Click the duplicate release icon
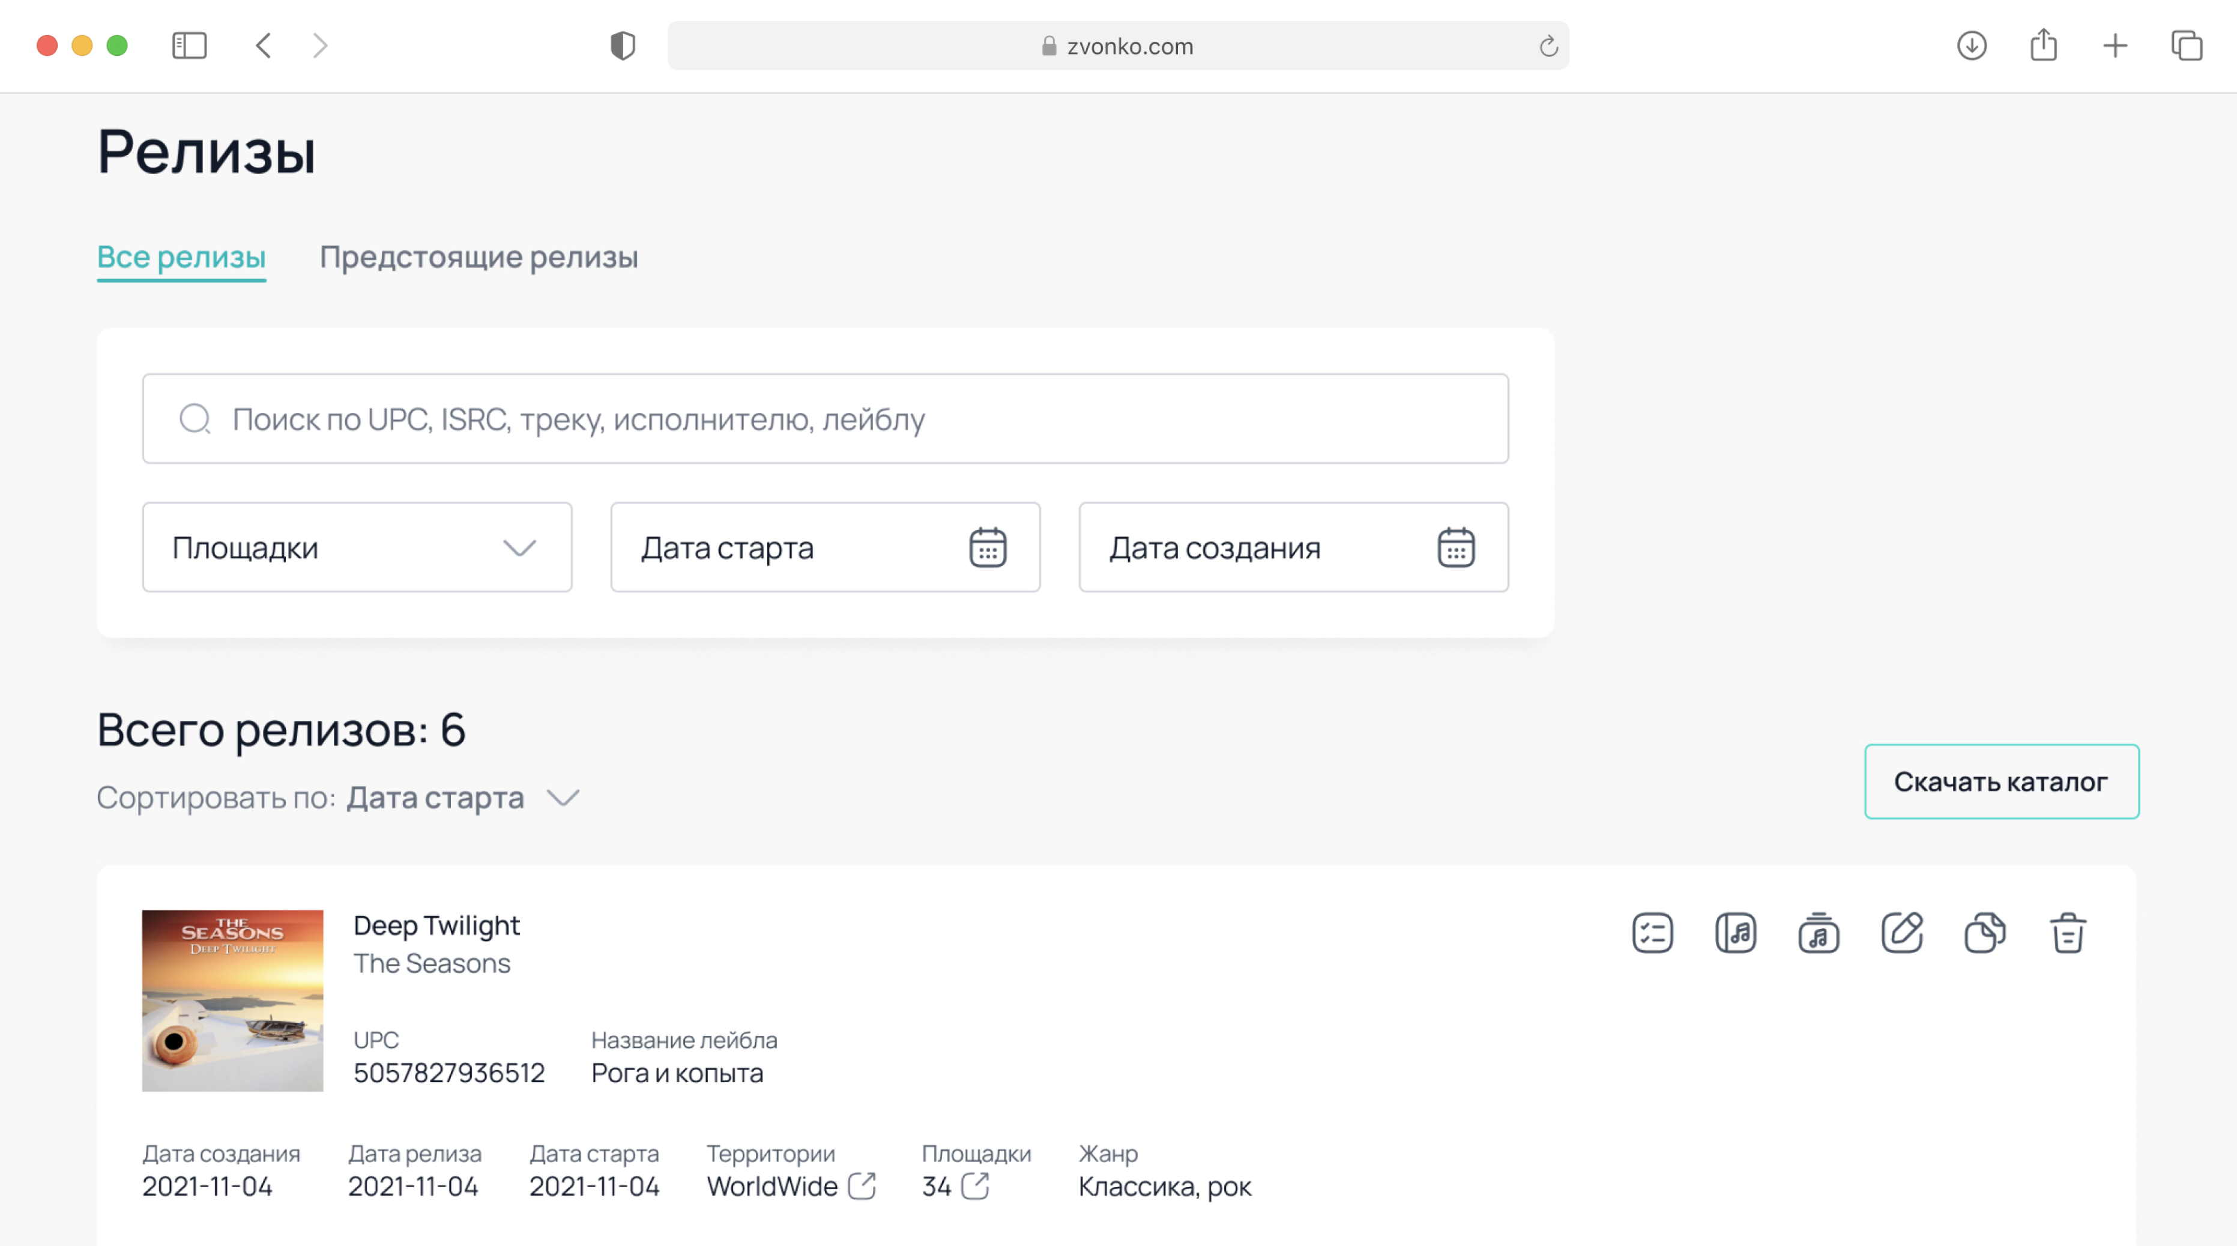Image resolution: width=2237 pixels, height=1246 pixels. [1984, 933]
